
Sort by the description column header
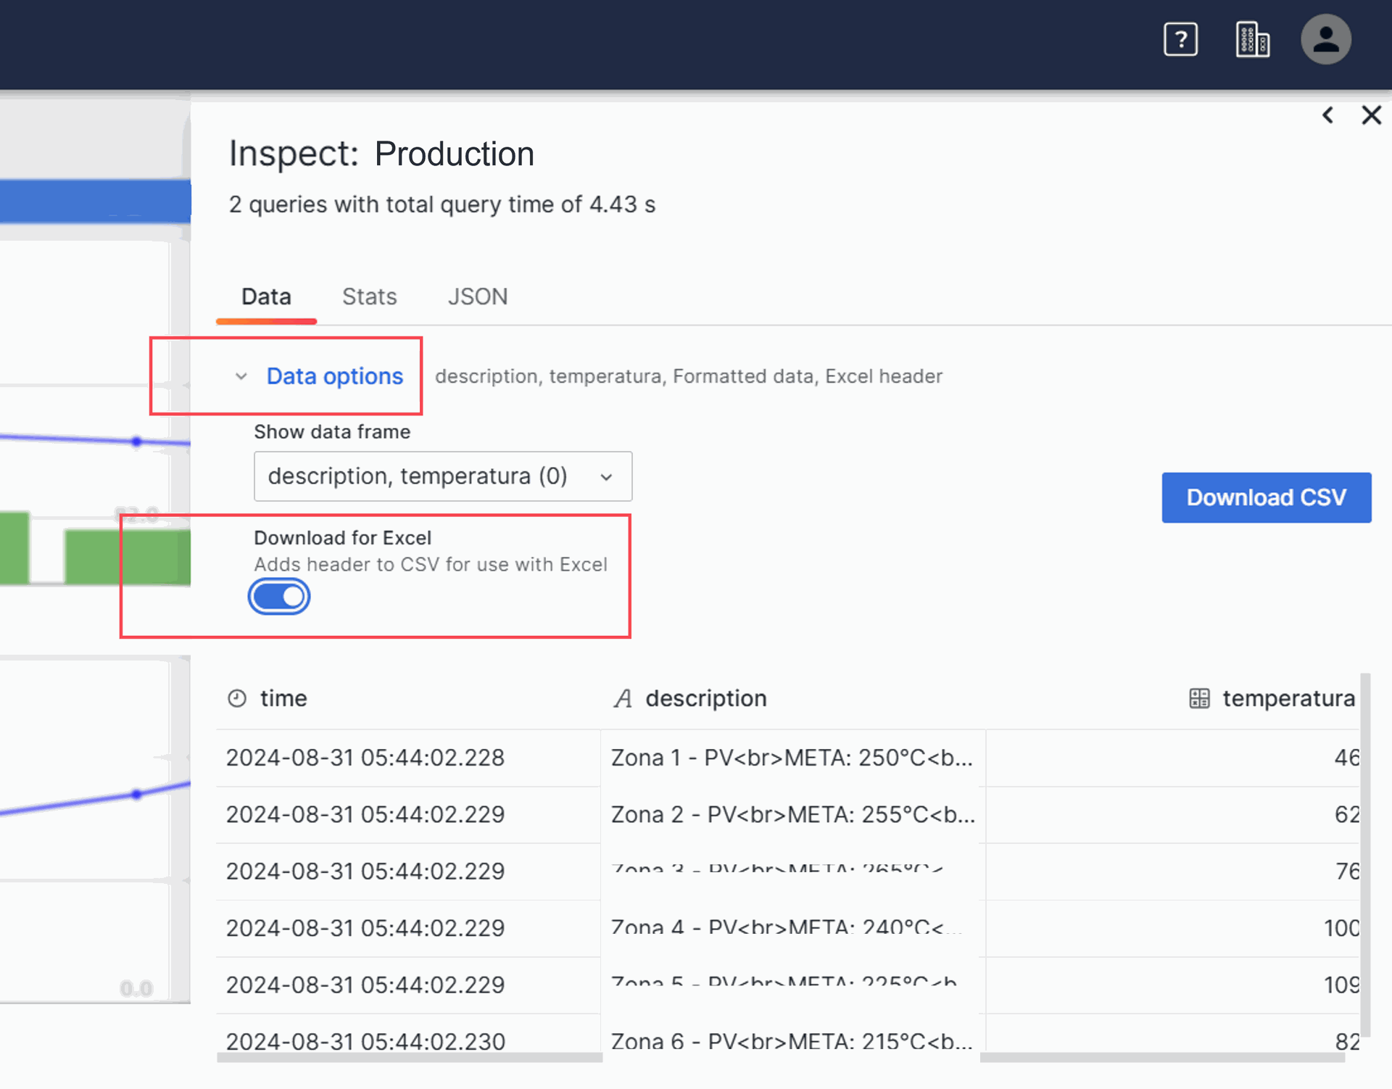[x=705, y=698]
